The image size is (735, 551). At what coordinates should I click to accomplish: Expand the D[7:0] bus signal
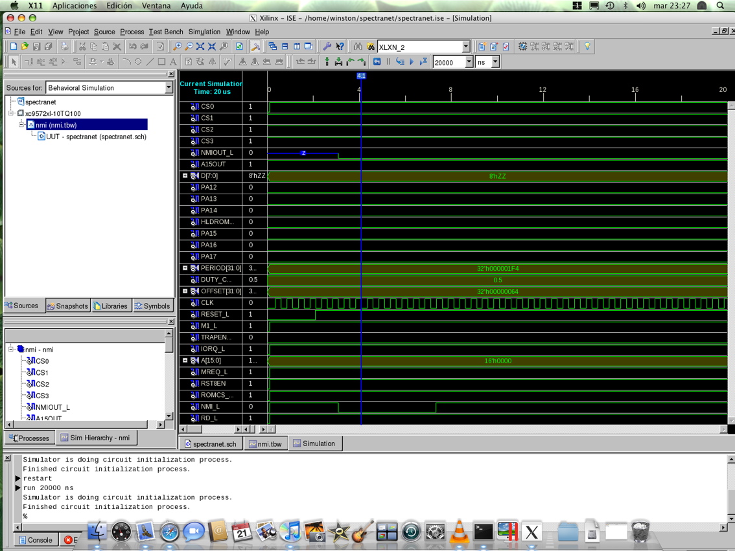tap(185, 176)
